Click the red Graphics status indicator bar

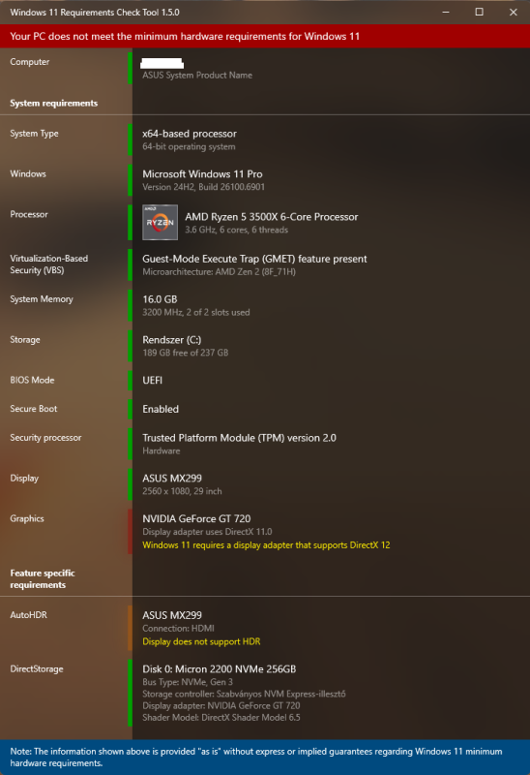(x=130, y=531)
